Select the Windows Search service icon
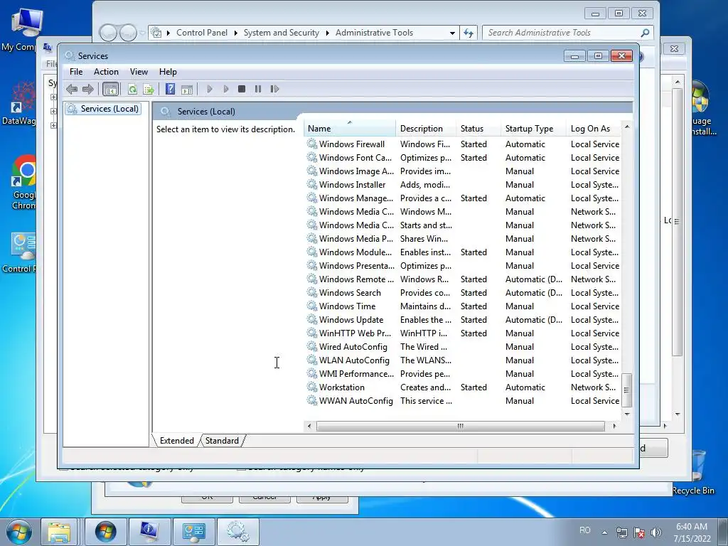Screen dimensions: 728x546 pyautogui.click(x=312, y=292)
